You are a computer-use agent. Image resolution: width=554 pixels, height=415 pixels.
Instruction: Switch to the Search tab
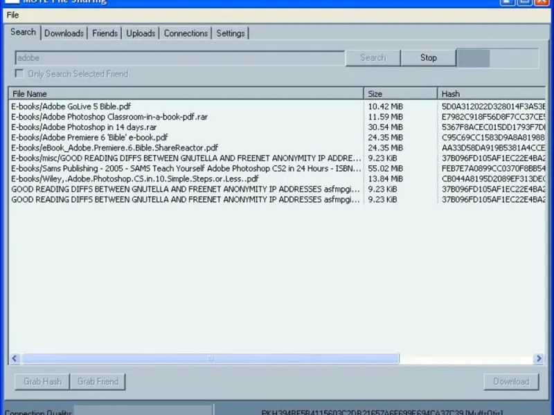pyautogui.click(x=23, y=32)
